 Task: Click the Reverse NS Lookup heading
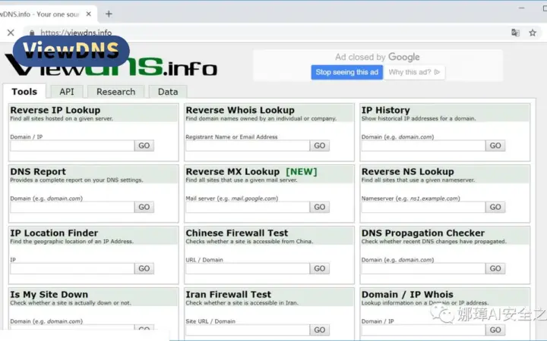point(407,171)
